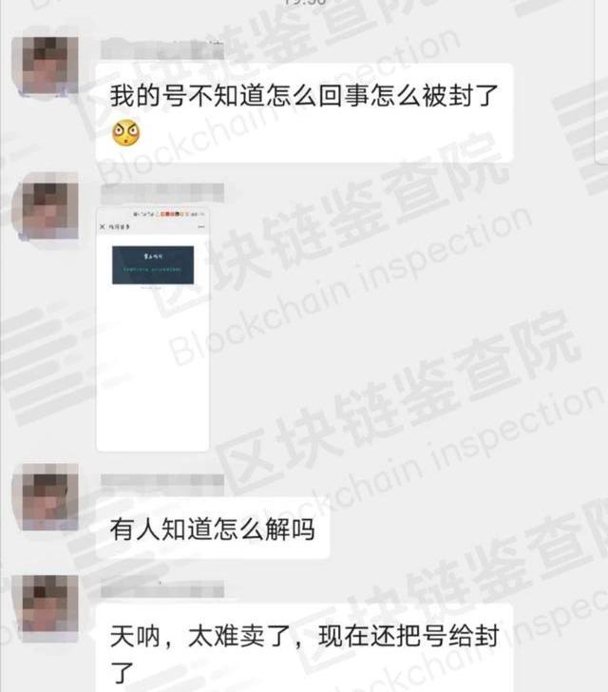608x692 pixels.
Task: Click the three-dots icon inside the shared screenshot
Action: (201, 226)
